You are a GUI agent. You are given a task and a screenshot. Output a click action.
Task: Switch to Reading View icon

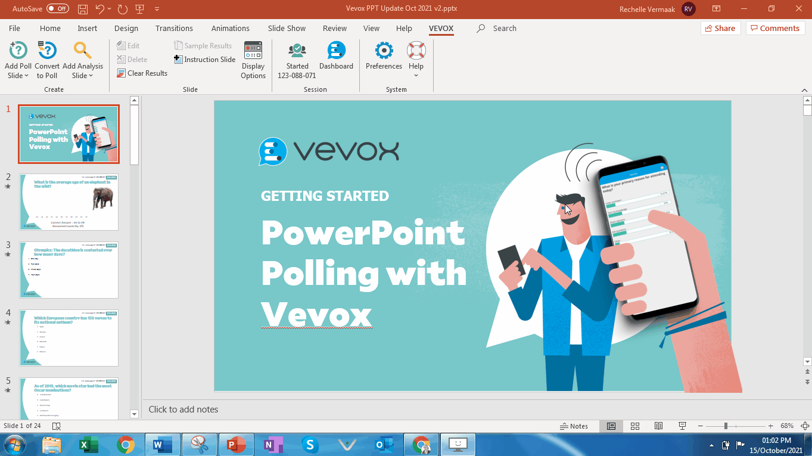click(x=658, y=426)
